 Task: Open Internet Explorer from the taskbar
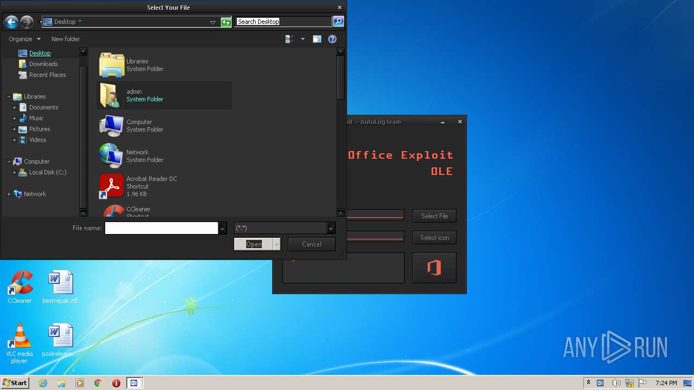43,383
